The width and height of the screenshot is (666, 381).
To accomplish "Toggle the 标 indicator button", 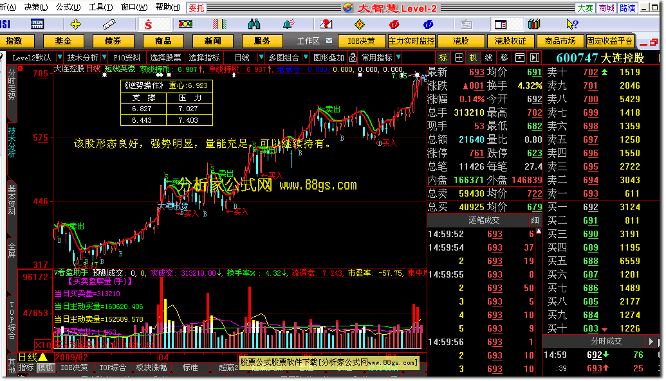I will (x=443, y=57).
